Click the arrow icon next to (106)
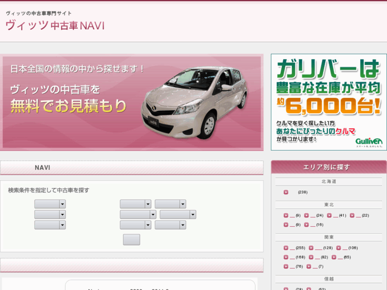This screenshot has height=290, width=387. click(x=339, y=248)
